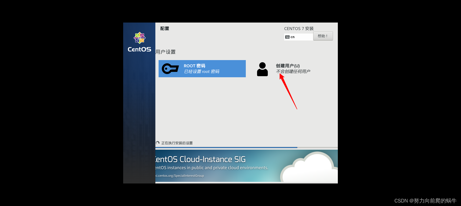Click 正在执行安装后设置 status message
This screenshot has width=461, height=206.
[177, 143]
